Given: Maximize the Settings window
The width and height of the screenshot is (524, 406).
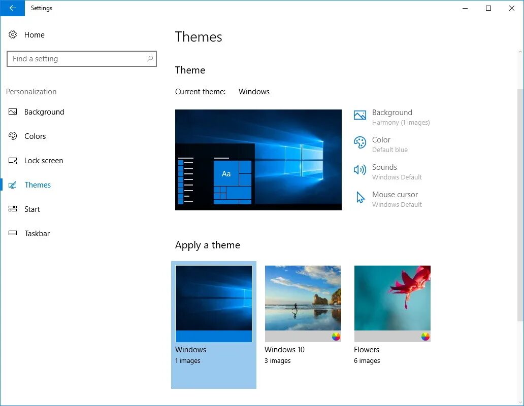Looking at the screenshot, I should [488, 8].
